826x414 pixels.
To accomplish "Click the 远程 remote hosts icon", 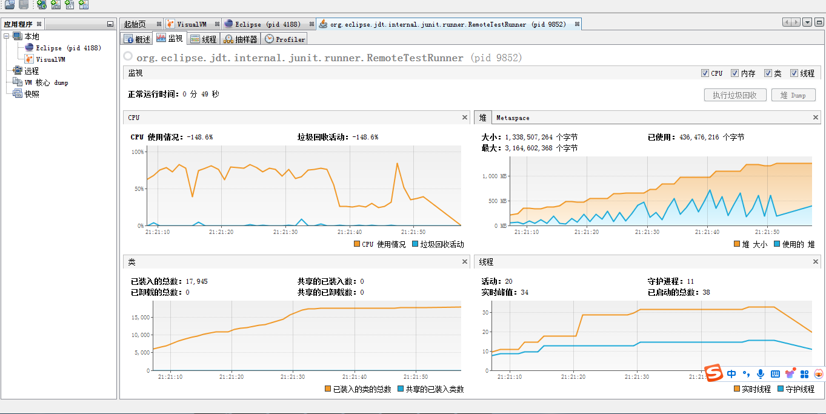I will [17, 70].
